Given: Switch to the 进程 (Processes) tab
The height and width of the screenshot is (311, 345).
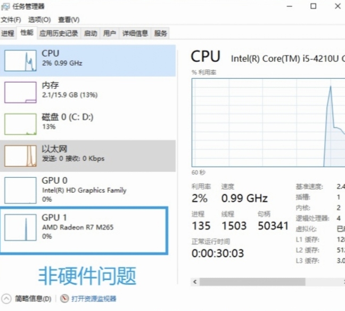Looking at the screenshot, I should [x=8, y=34].
